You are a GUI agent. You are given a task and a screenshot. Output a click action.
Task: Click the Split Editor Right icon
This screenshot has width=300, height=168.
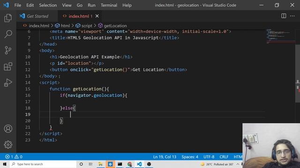284,16
